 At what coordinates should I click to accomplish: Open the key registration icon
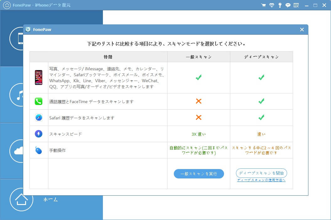coord(280,5)
